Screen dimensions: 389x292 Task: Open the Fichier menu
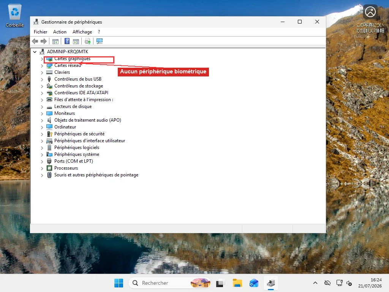pyautogui.click(x=40, y=32)
